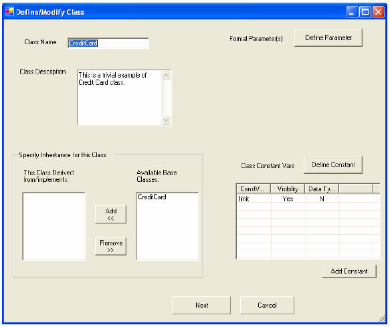Click the empty derived-from classes list

click(54, 226)
